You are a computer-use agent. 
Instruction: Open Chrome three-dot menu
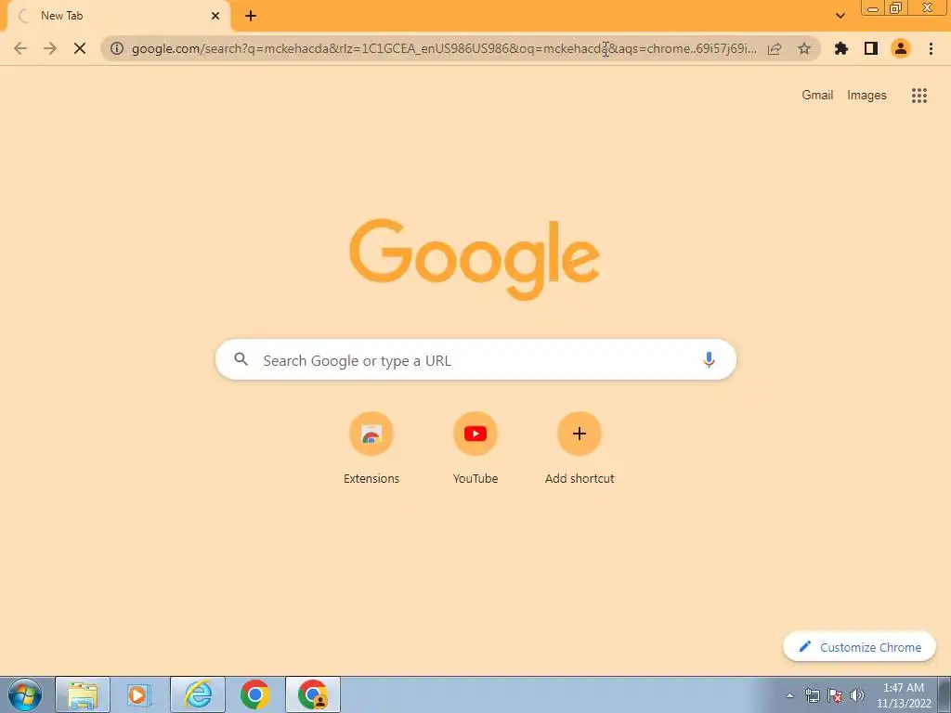click(x=931, y=48)
